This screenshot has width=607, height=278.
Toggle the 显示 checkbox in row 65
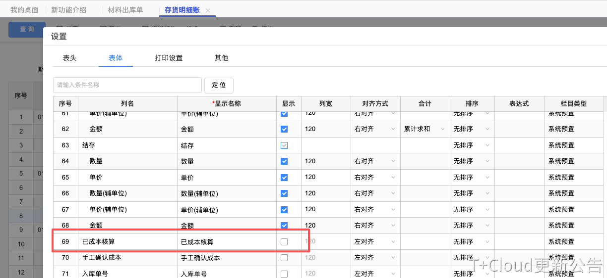[x=284, y=177]
